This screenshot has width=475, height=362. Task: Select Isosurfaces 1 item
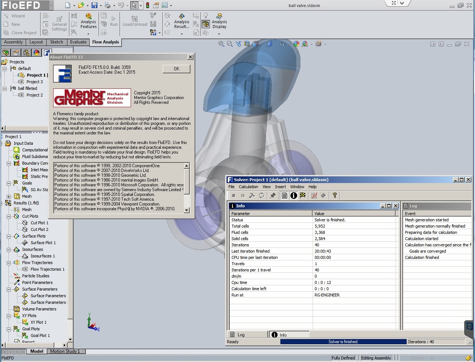point(43,256)
